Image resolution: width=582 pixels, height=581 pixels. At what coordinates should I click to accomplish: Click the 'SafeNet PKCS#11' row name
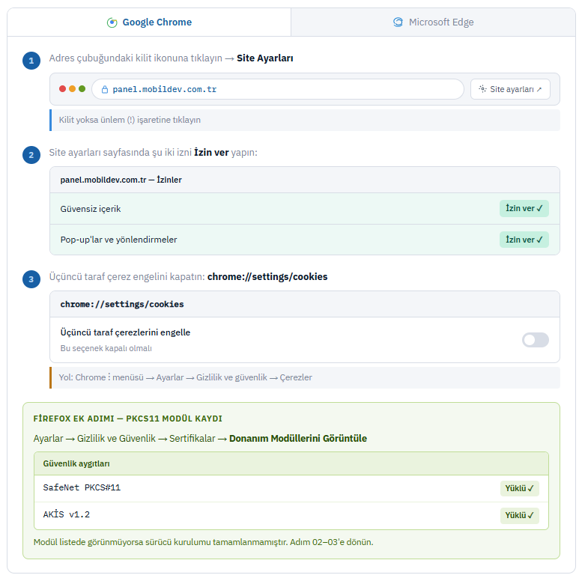click(82, 487)
